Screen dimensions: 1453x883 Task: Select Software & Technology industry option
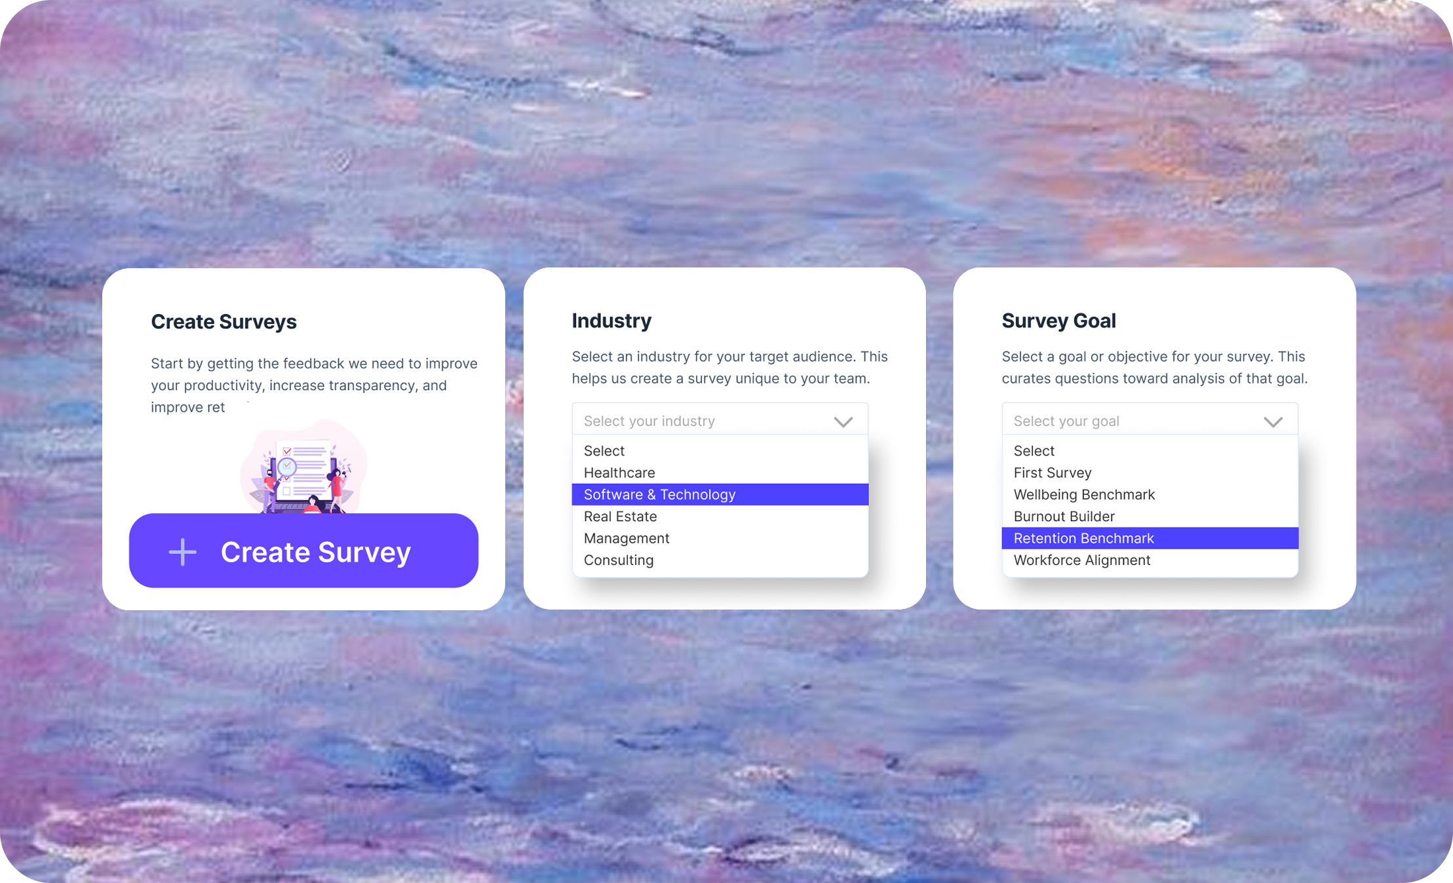(x=659, y=494)
